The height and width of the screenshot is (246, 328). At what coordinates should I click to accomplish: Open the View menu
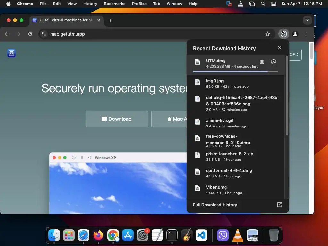pos(72,4)
